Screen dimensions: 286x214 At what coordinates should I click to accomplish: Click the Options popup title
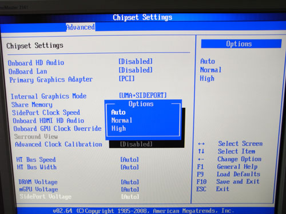tap(141, 104)
